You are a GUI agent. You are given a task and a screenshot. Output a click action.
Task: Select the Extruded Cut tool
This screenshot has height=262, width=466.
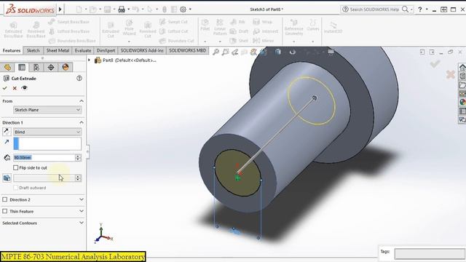[111, 29]
